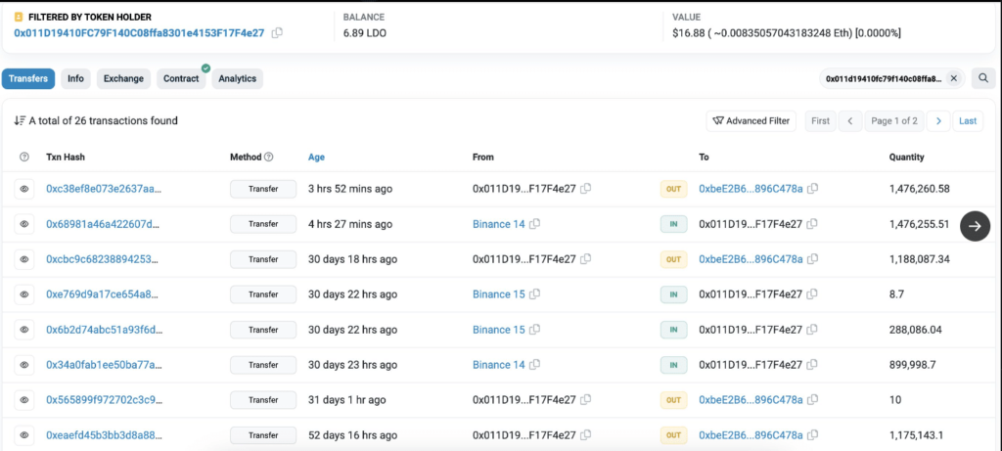This screenshot has height=451, width=1002.
Task: Click the search magnifier icon
Action: 983,78
